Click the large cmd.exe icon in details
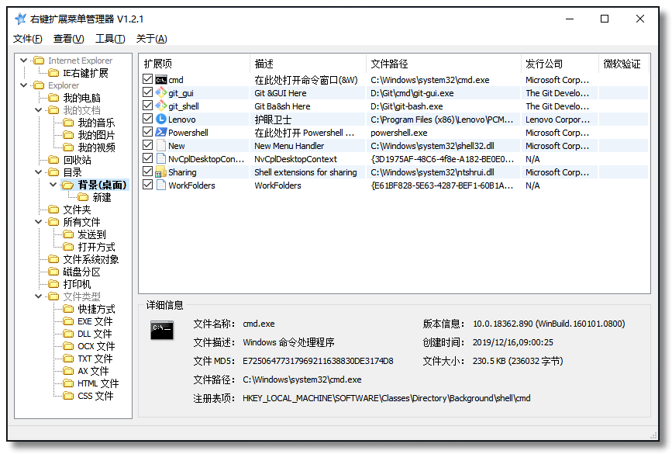 point(162,331)
